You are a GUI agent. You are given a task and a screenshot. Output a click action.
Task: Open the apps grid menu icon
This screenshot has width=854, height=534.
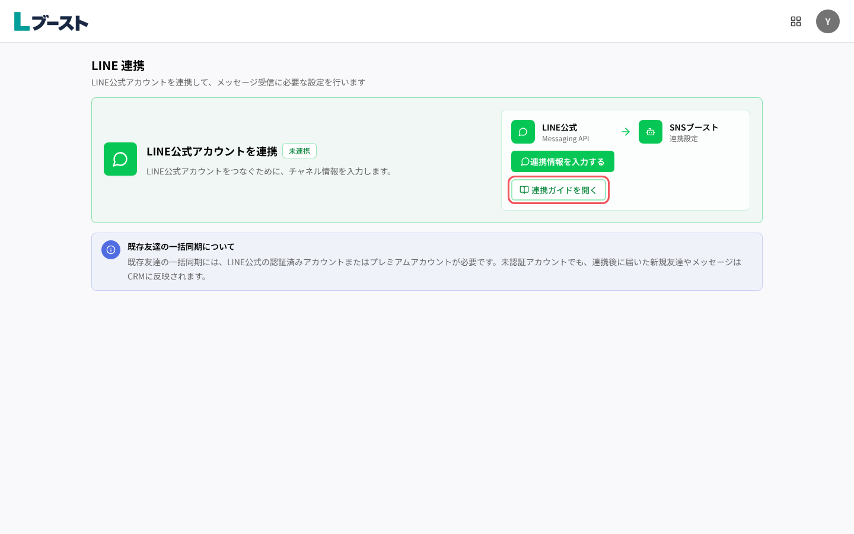pyautogui.click(x=796, y=21)
